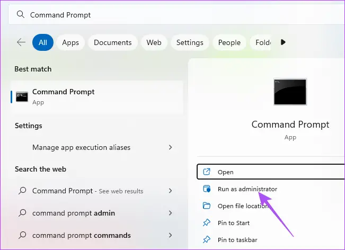
Task: Click the search input field with Command Prompt
Action: pos(175,15)
